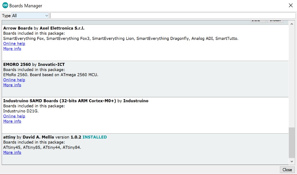
Task: Open Online help for EMORO 2560
Action: point(14,80)
